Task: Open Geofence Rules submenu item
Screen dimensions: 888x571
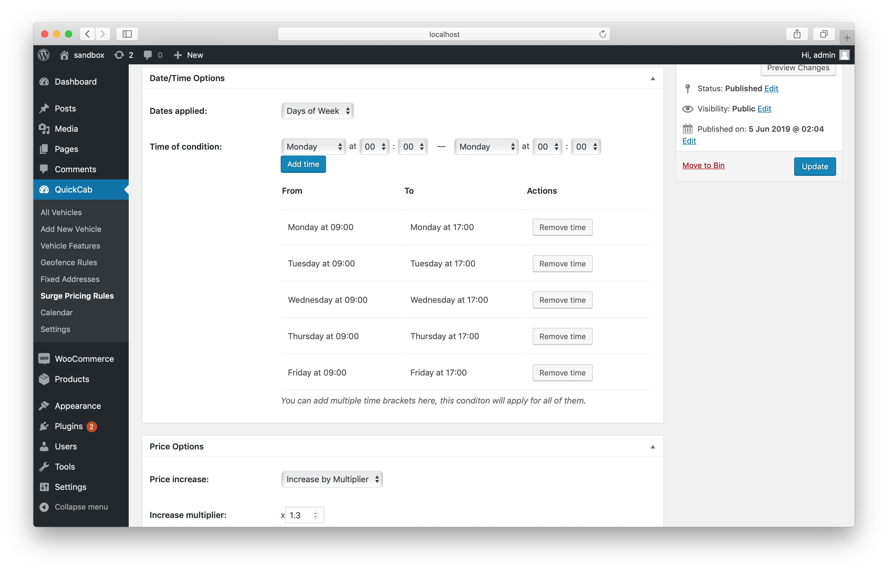Action: pos(69,262)
